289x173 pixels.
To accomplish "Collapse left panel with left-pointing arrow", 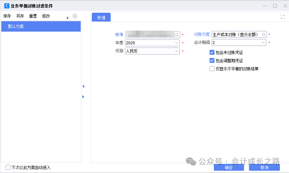I will [83, 86].
